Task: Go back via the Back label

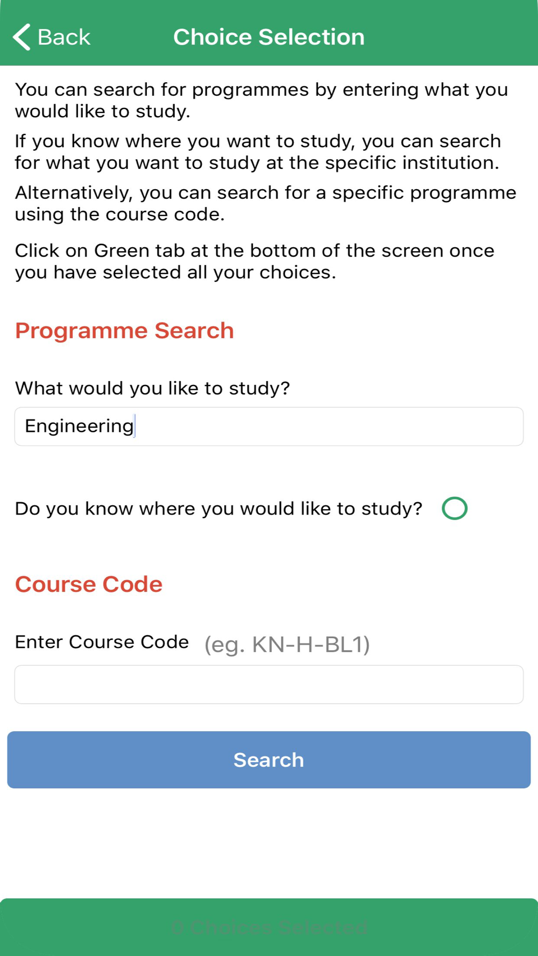Action: coord(63,37)
